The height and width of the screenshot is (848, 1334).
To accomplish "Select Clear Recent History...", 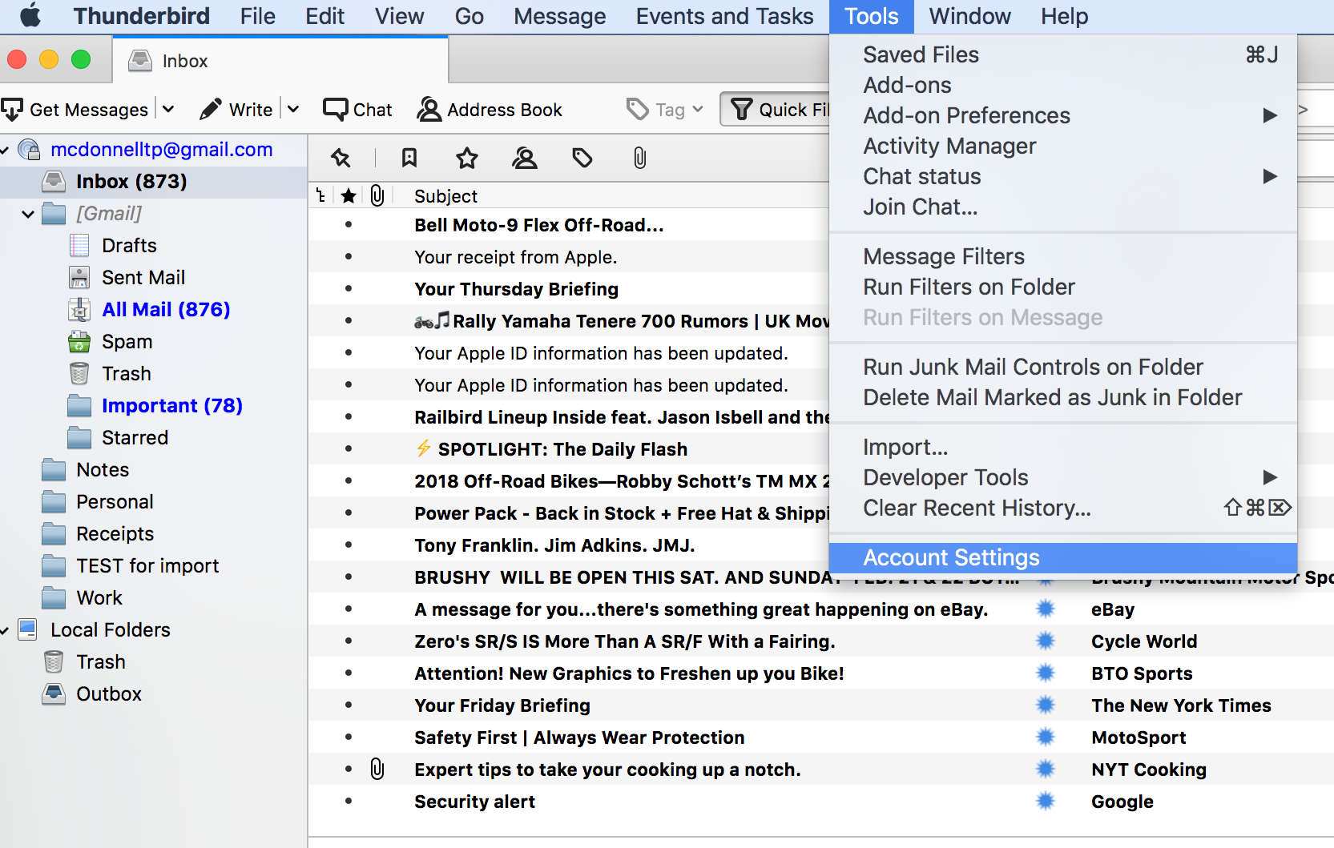I will [1063, 508].
